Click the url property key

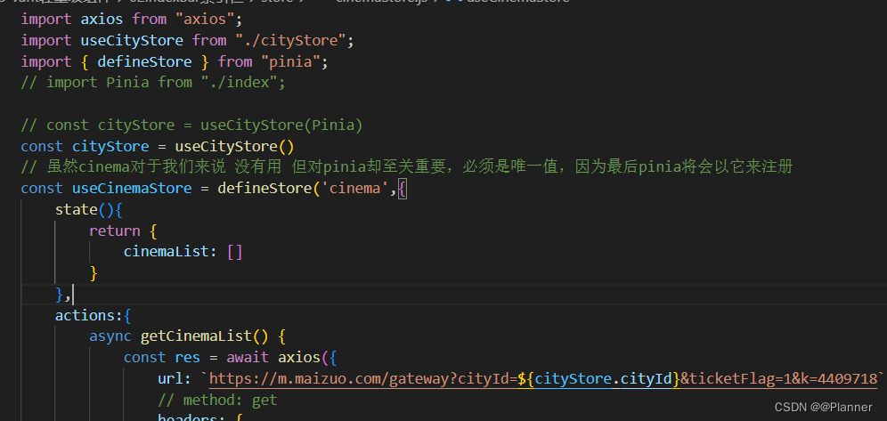pos(170,378)
